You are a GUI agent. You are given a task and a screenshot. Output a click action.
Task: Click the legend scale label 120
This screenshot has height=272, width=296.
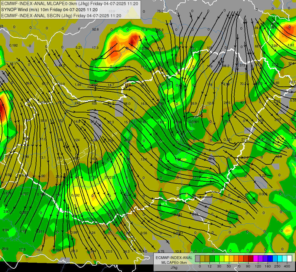[x=258, y=266]
